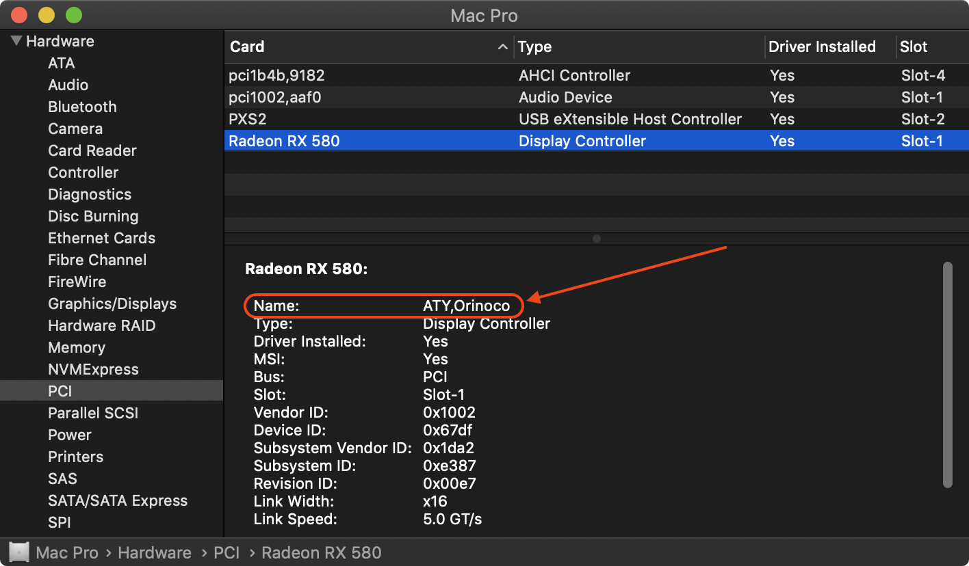Click the Subsystem ID value 0xe387
The height and width of the screenshot is (566, 969).
click(450, 466)
